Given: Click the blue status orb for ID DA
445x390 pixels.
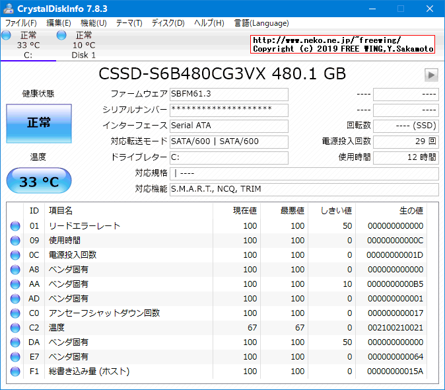Looking at the screenshot, I should click(x=15, y=342).
